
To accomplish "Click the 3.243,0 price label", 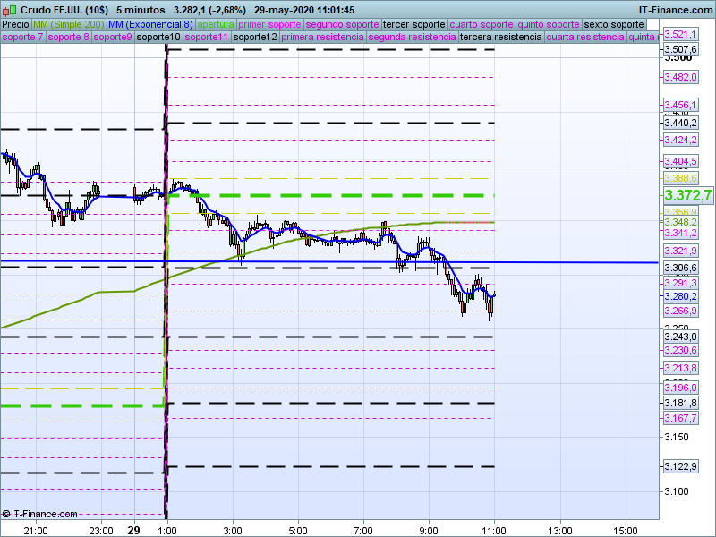I will pos(680,337).
